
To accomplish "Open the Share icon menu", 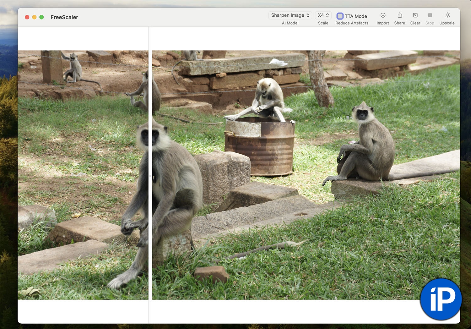I will click(399, 15).
